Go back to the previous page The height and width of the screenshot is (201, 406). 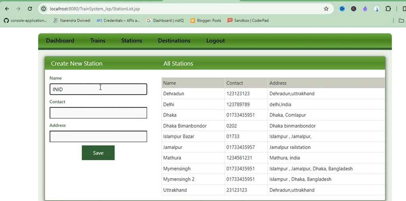(7, 9)
